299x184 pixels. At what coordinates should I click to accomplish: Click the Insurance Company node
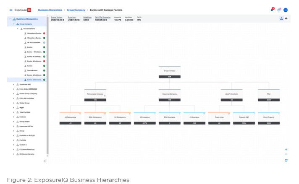tap(170, 95)
